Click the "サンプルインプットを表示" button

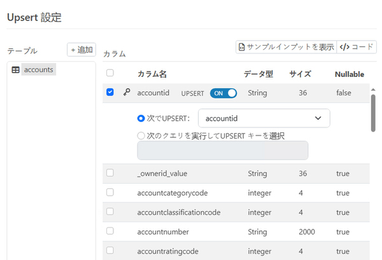[285, 47]
